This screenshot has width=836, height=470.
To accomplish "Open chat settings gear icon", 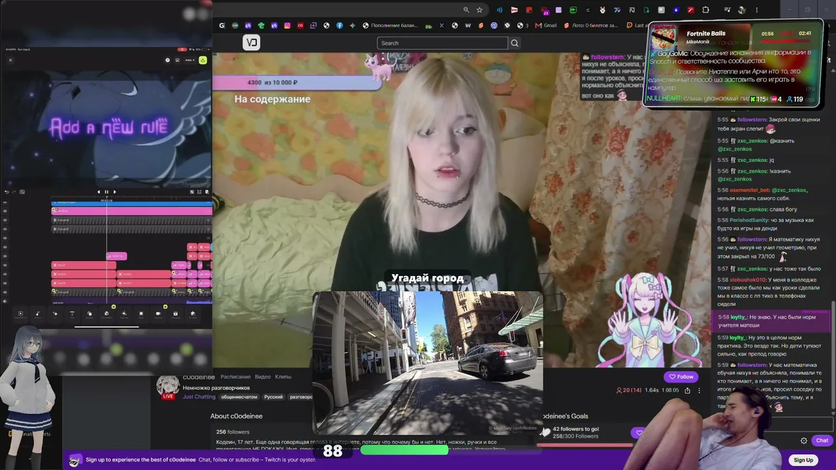I will pyautogui.click(x=804, y=441).
